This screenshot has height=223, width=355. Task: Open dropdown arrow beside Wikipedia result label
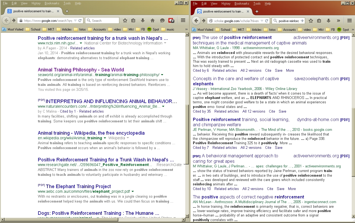pyautogui.click(x=128, y=138)
